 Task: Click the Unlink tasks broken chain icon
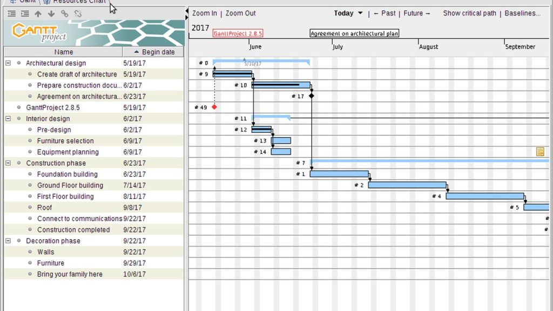(78, 13)
